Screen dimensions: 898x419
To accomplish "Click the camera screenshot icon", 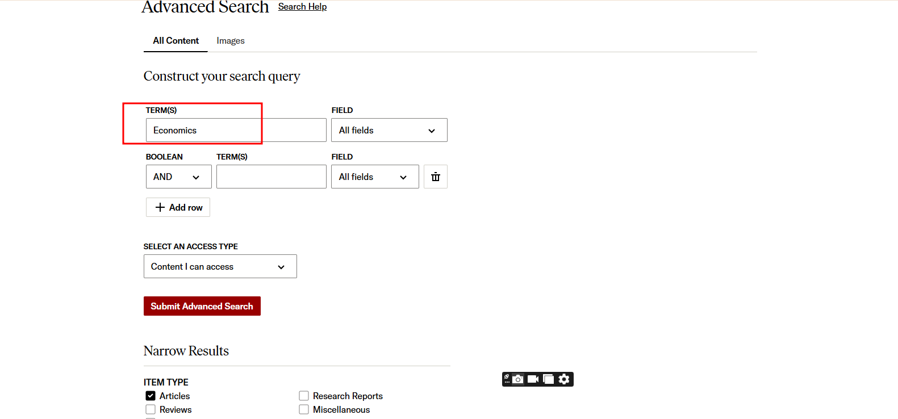I will pos(518,379).
